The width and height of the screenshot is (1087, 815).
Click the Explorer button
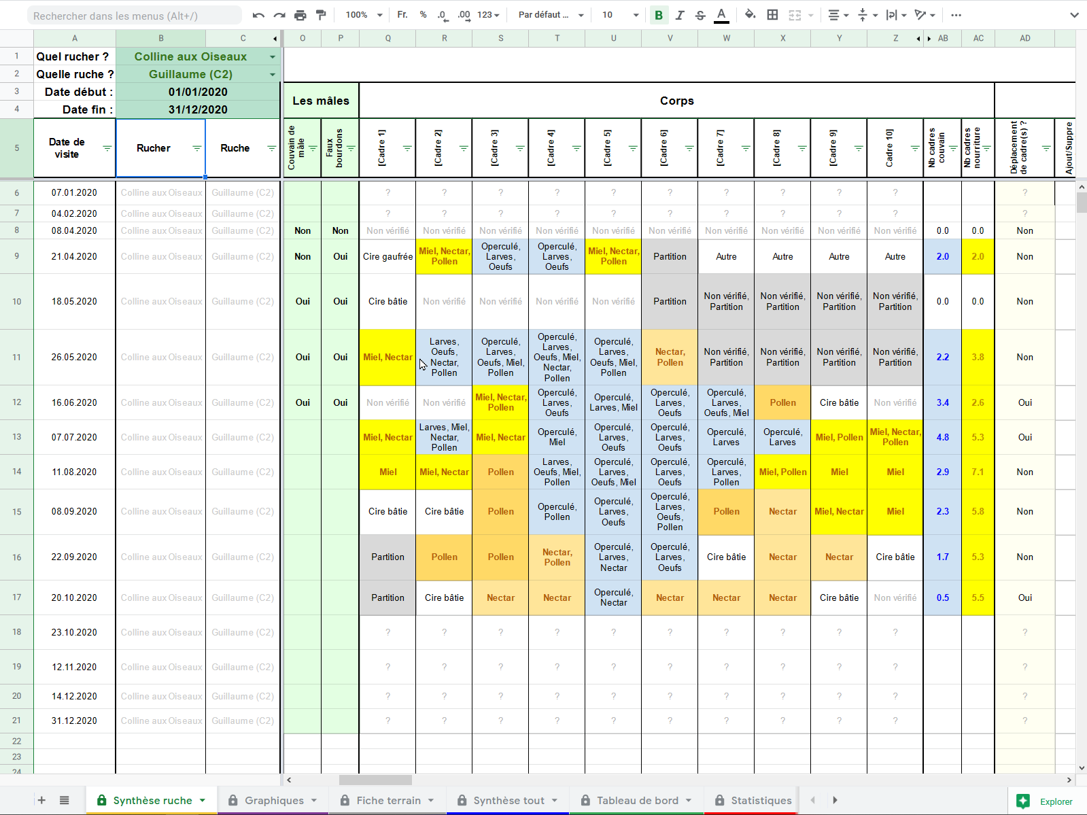pos(1045,801)
